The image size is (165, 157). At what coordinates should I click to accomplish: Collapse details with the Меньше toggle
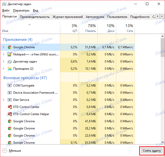point(12,151)
